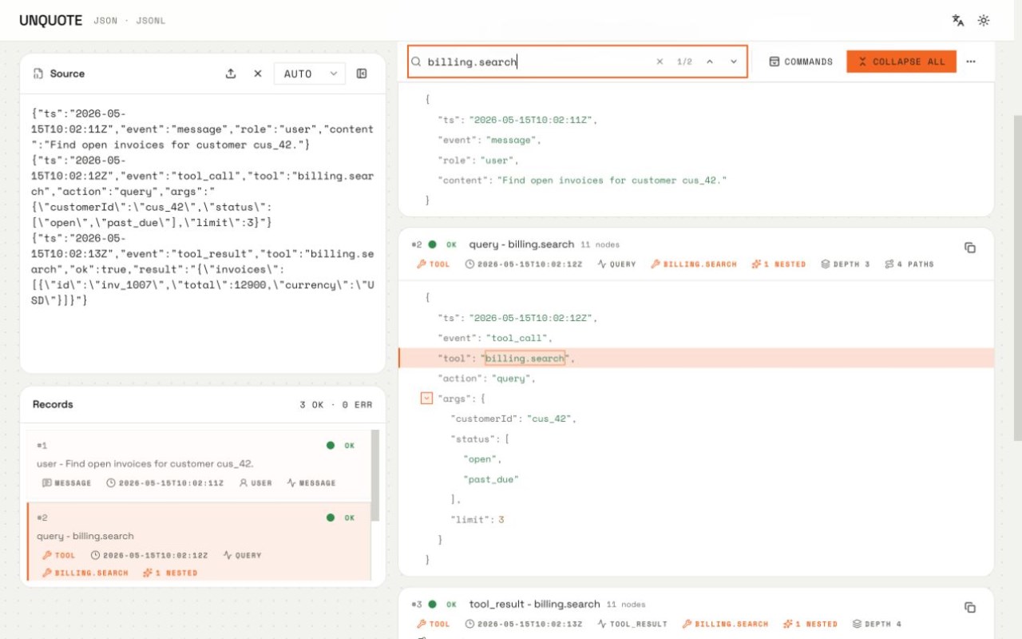The width and height of the screenshot is (1022, 639).
Task: Click QUERY tag in record #2 header
Action: pos(616,264)
